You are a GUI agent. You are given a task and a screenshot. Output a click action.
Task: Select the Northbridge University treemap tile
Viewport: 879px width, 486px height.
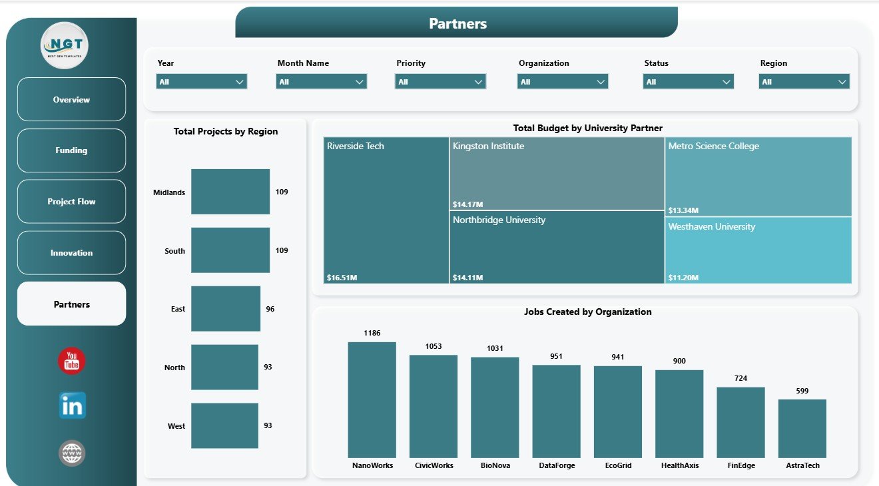click(557, 247)
